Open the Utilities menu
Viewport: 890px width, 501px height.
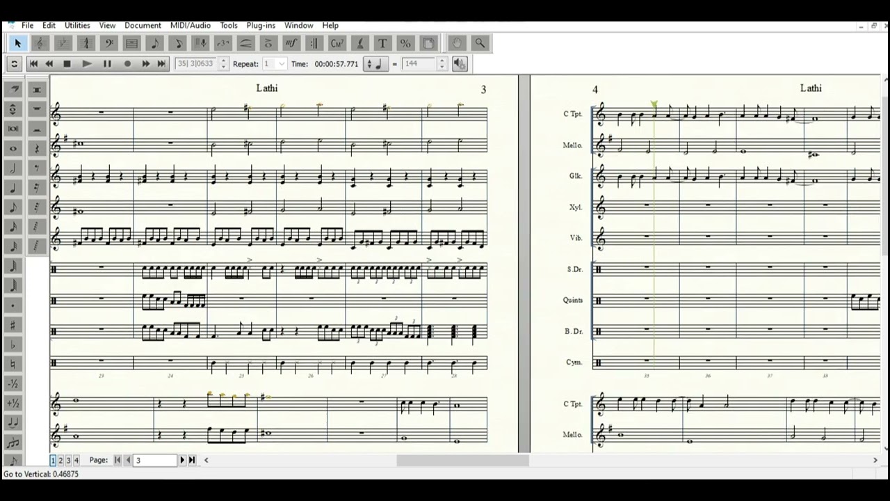point(77,25)
